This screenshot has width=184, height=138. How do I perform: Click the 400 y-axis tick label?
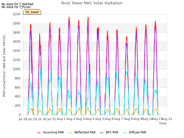18,97
